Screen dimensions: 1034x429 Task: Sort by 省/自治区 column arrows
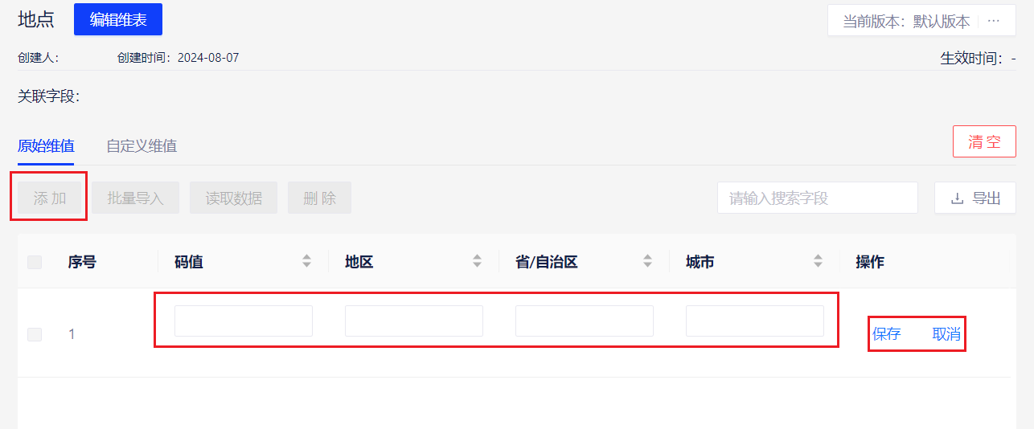(x=647, y=261)
